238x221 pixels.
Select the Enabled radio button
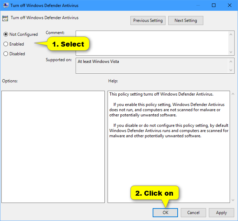[x=6, y=44]
